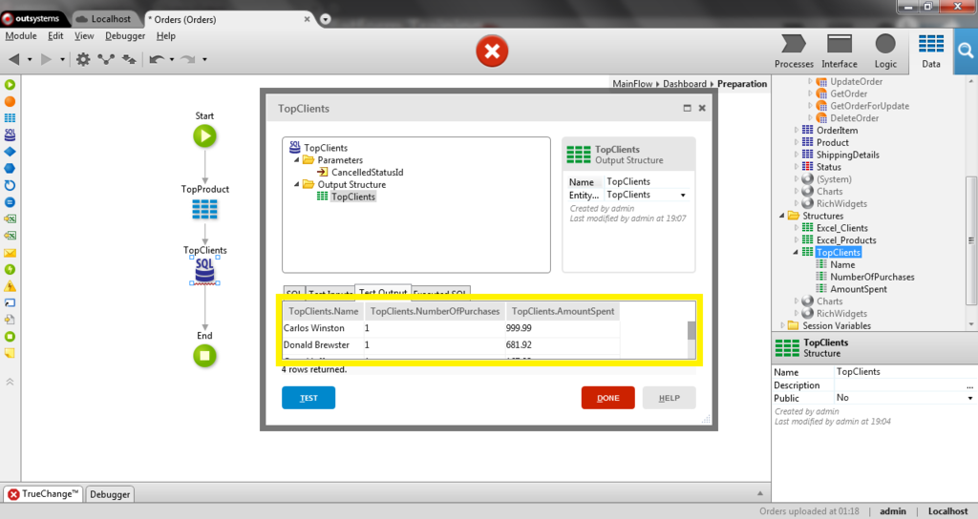Collapse the Structures folder in tree
This screenshot has width=978, height=519.
(782, 216)
